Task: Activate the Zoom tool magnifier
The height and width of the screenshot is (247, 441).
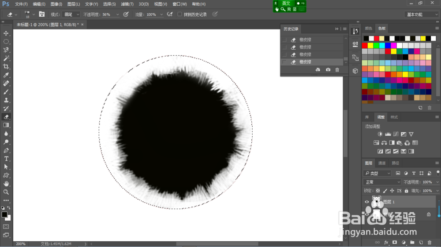Action: (6, 192)
